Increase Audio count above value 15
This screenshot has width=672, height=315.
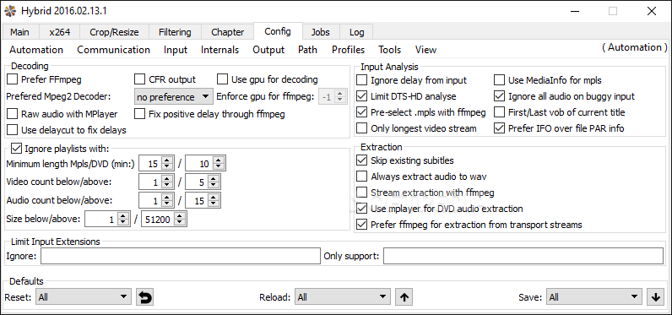[214, 198]
